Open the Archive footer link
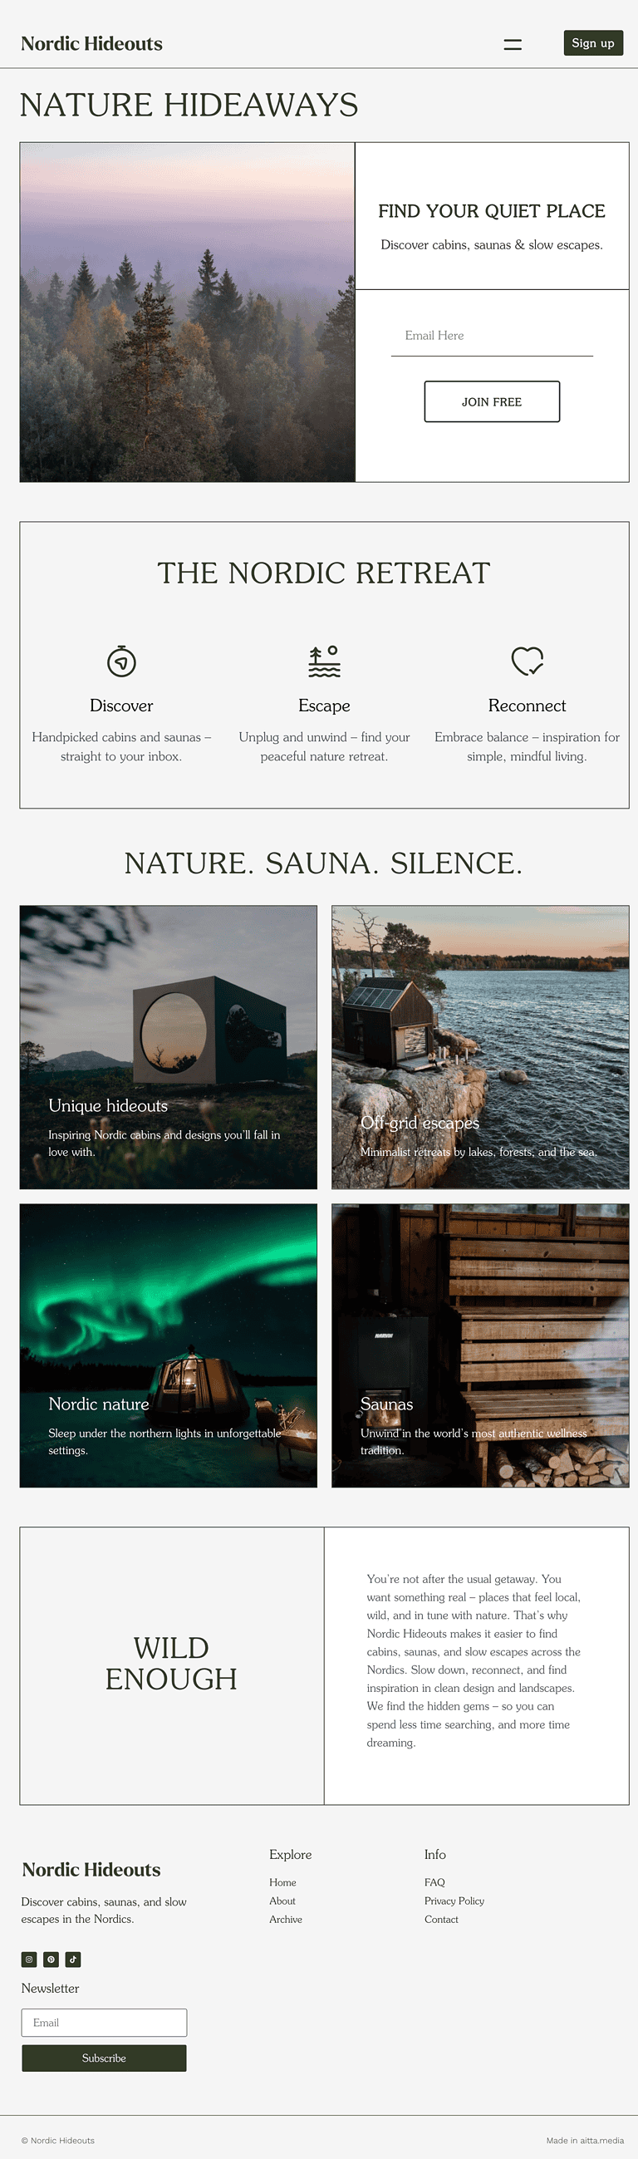Image resolution: width=638 pixels, height=2159 pixels. coord(286,1919)
